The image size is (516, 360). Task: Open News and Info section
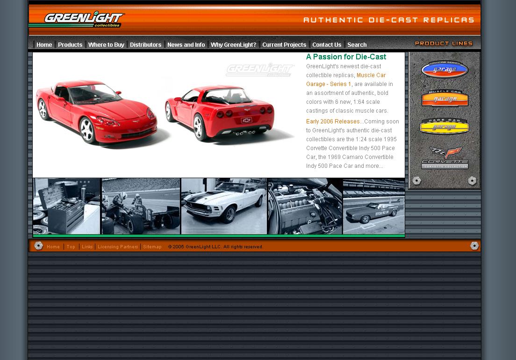[186, 45]
